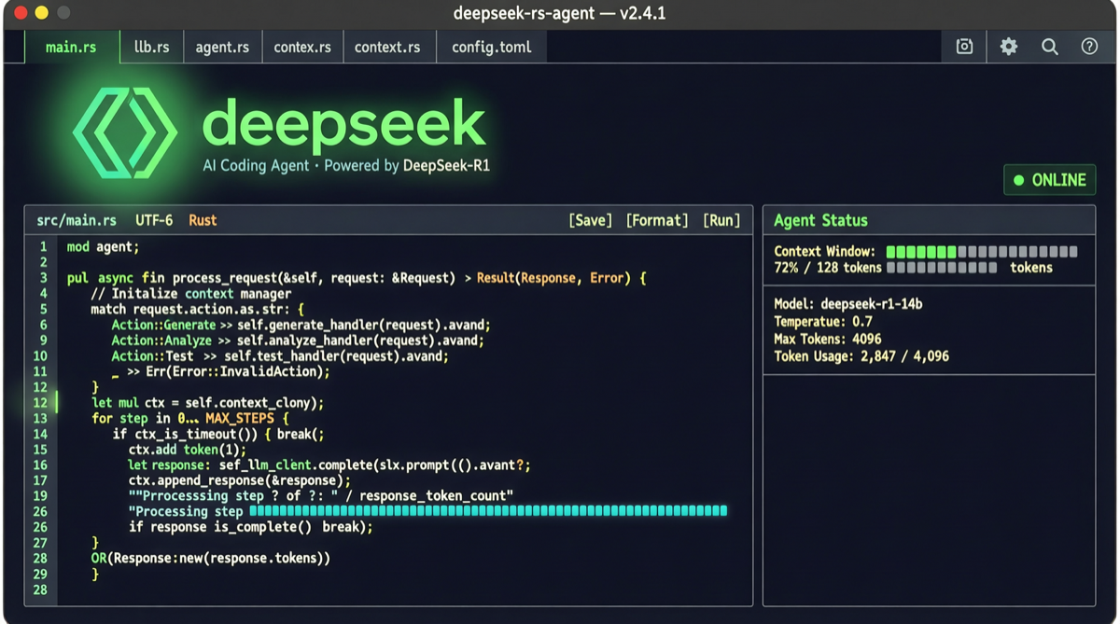Open the screenshot camera icon
Screen dimensions: 1120x624
pos(964,47)
